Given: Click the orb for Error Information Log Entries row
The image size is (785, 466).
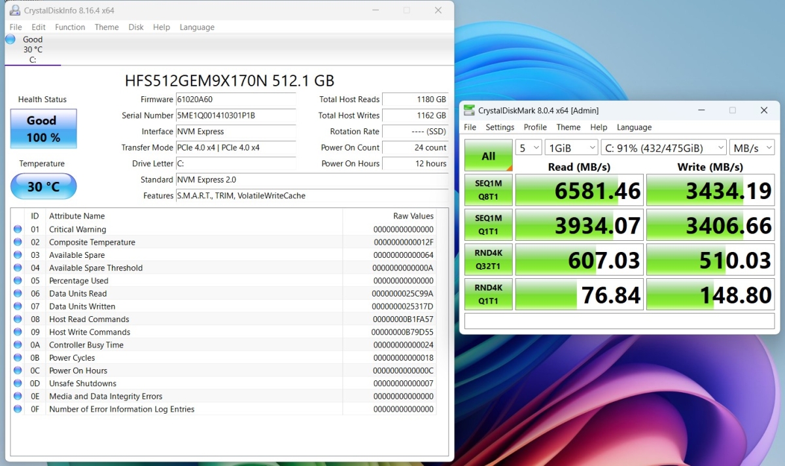Looking at the screenshot, I should click(18, 409).
